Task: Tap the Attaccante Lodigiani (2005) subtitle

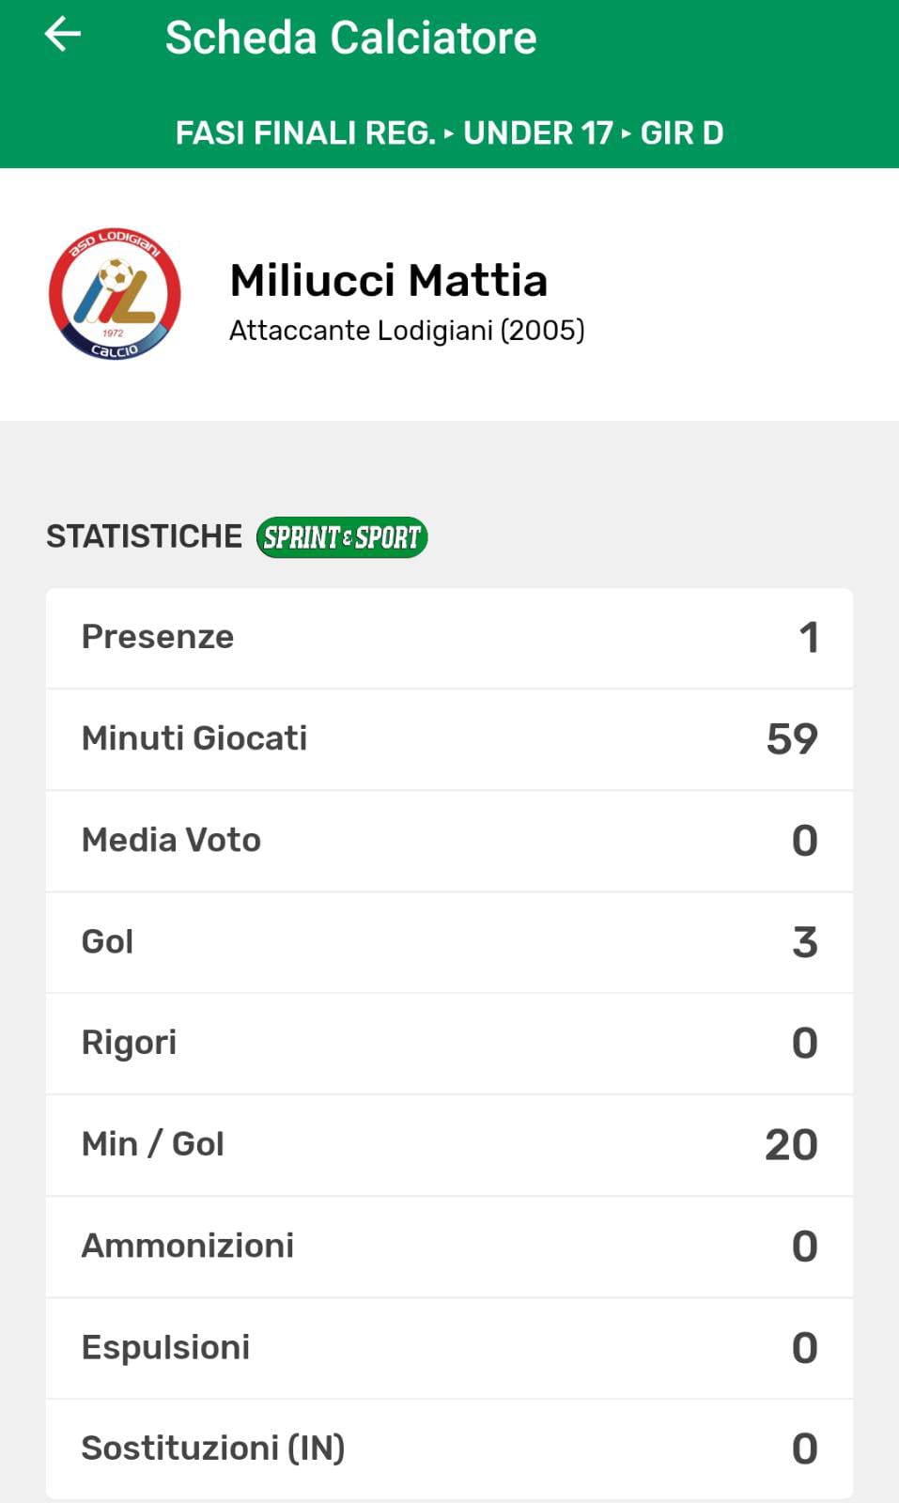Action: point(407,331)
